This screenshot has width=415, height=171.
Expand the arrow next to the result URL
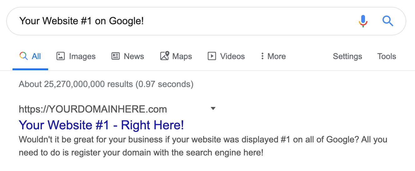point(213,109)
